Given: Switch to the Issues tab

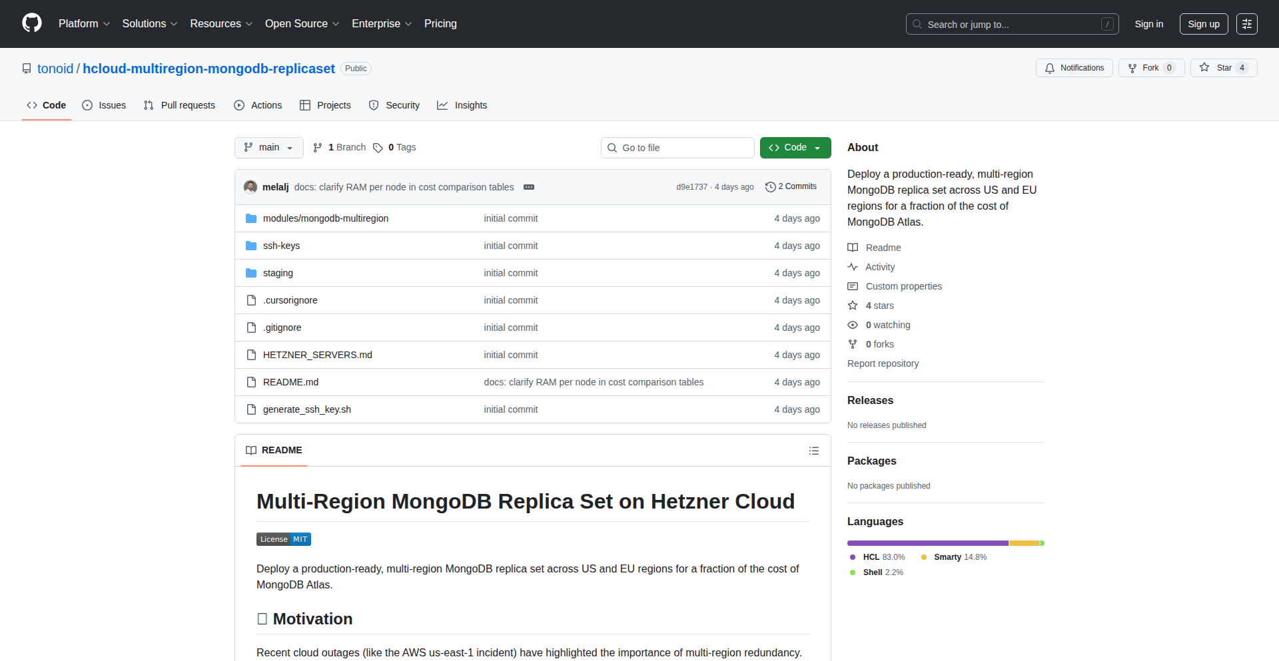Looking at the screenshot, I should pos(104,105).
